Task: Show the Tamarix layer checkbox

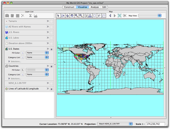Action: point(51,21)
